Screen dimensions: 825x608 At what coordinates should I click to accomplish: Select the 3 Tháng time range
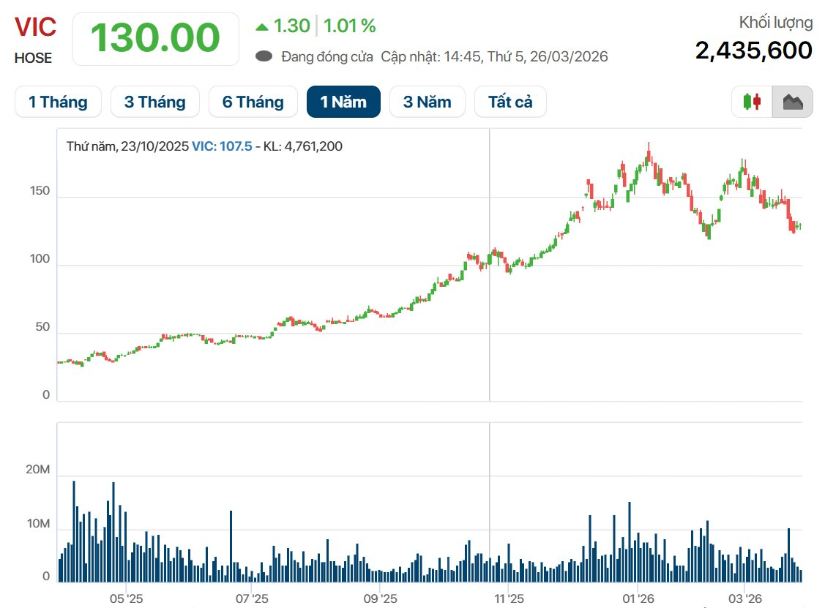[x=155, y=102]
